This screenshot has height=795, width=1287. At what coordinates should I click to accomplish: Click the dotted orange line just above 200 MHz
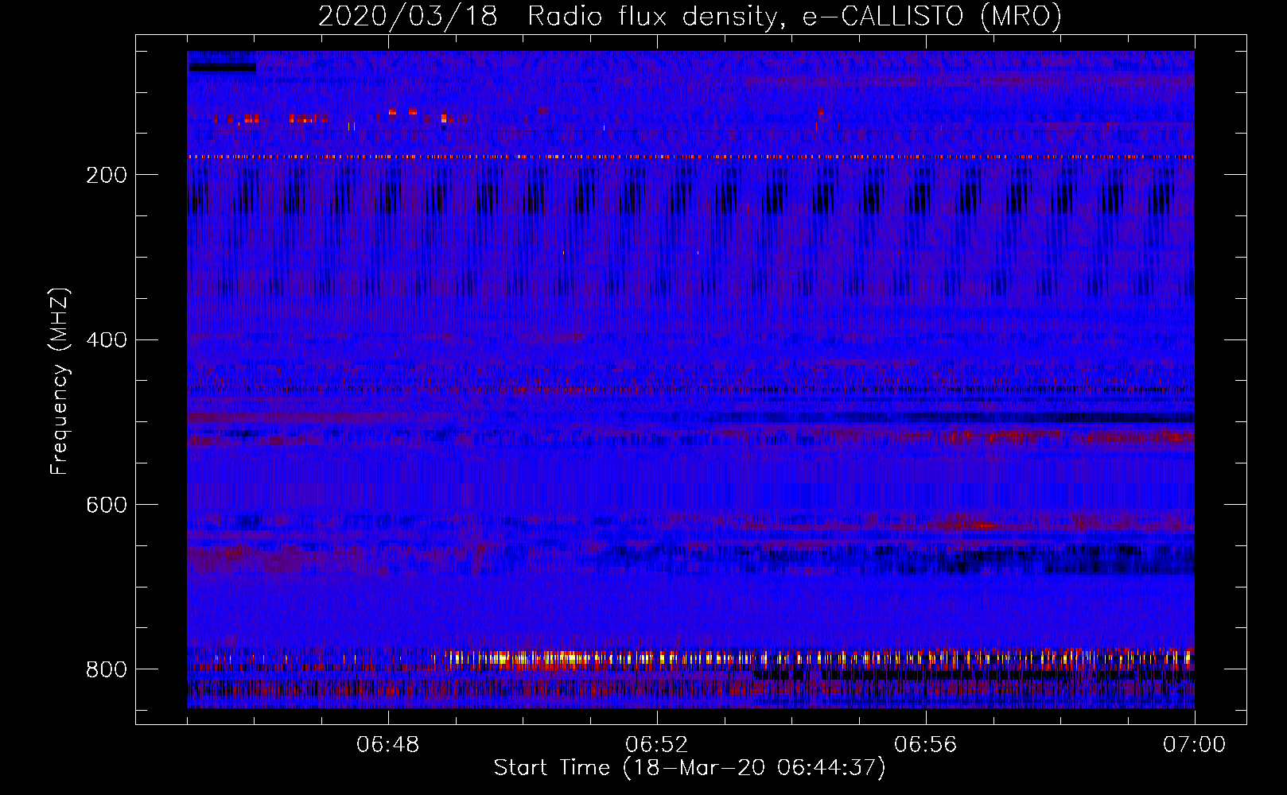tap(690, 157)
